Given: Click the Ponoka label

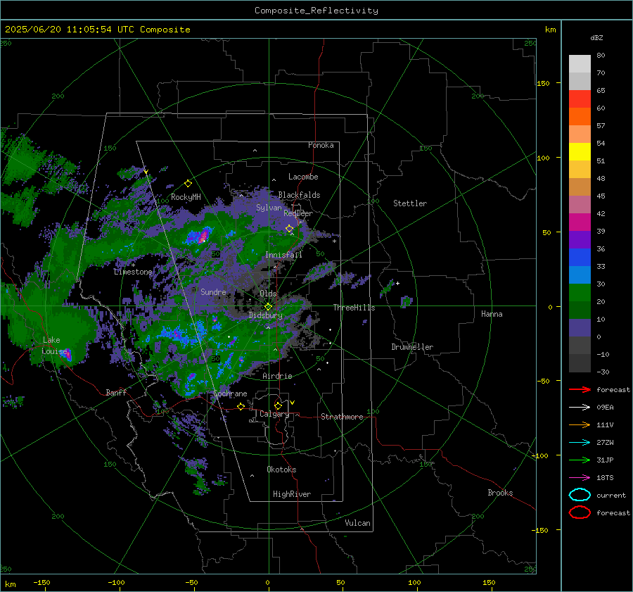Looking at the screenshot, I should click(321, 145).
